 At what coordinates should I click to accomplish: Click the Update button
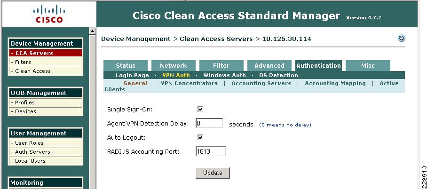[x=213, y=173]
